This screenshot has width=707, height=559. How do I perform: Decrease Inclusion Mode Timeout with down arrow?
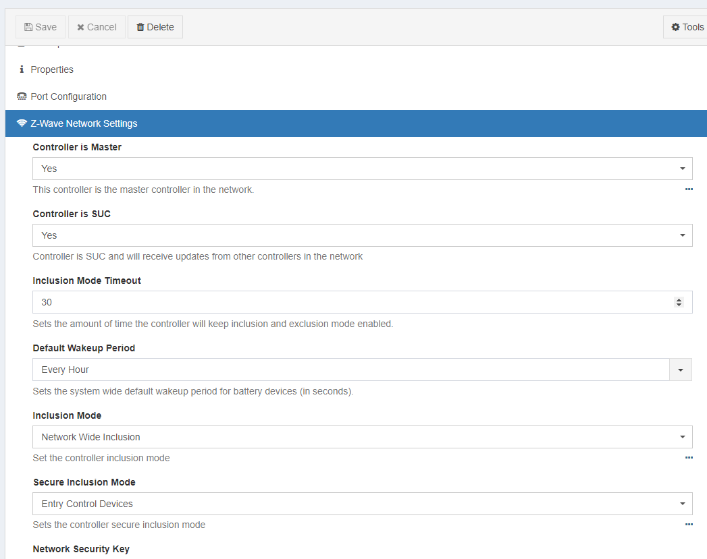[679, 305]
